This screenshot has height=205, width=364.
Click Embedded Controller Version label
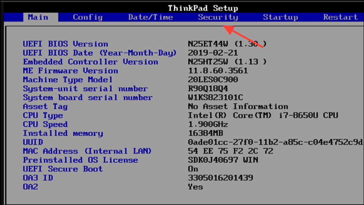pyautogui.click(x=90, y=62)
